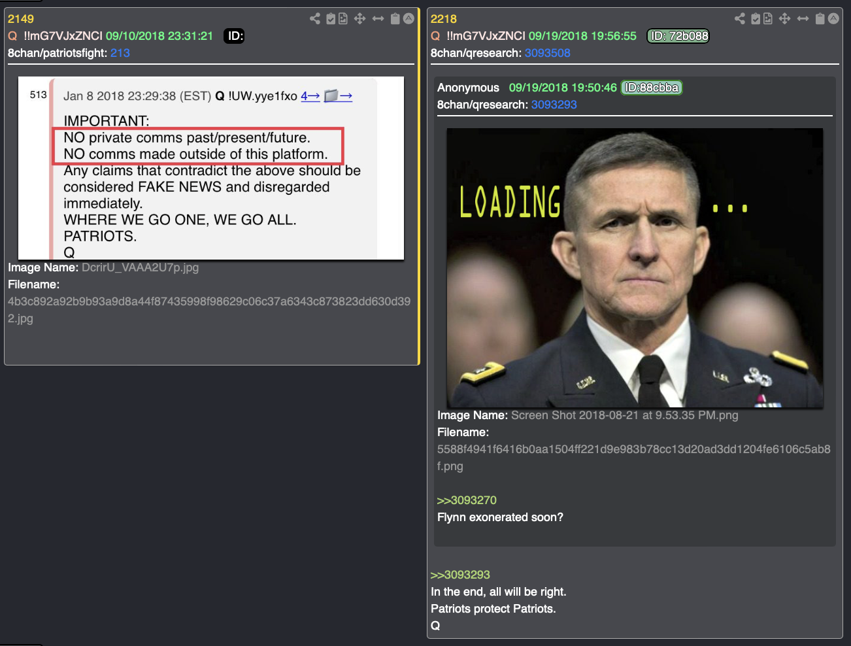The height and width of the screenshot is (646, 851).
Task: Click the image file icon on post 2149
Action: 342,18
